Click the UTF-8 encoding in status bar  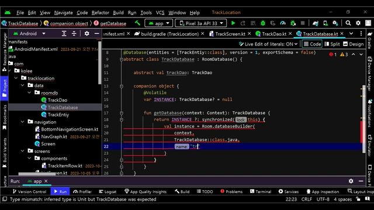coord(323,199)
